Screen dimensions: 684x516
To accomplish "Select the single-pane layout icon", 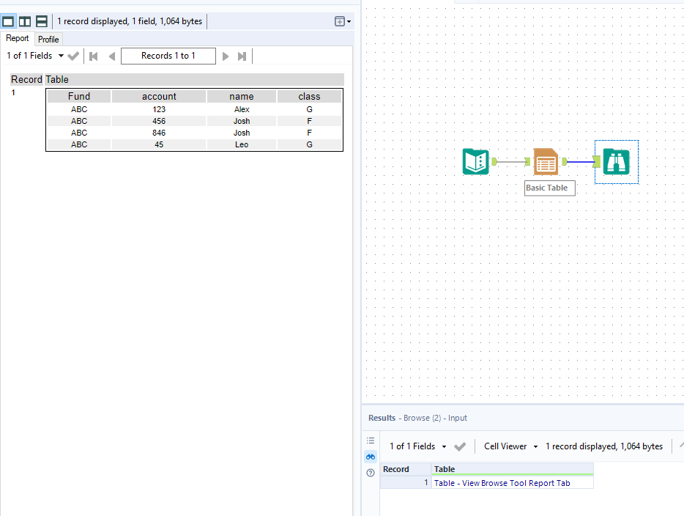I will click(8, 21).
